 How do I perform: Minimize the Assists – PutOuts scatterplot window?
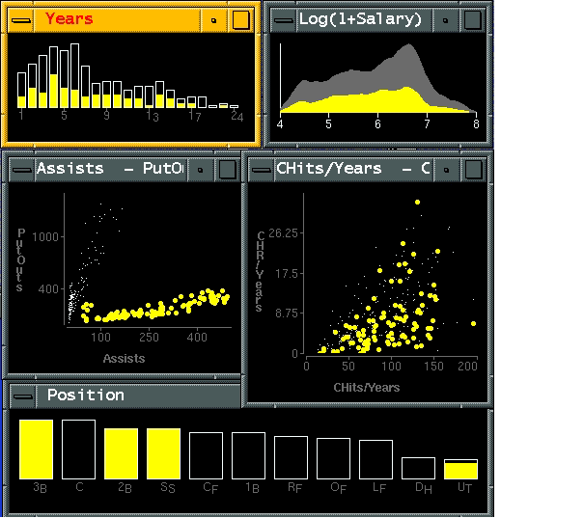pyautogui.click(x=200, y=169)
